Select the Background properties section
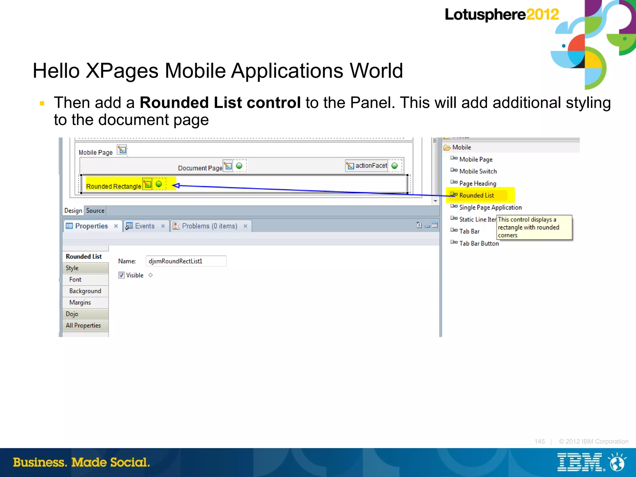The image size is (636, 477). coord(85,291)
